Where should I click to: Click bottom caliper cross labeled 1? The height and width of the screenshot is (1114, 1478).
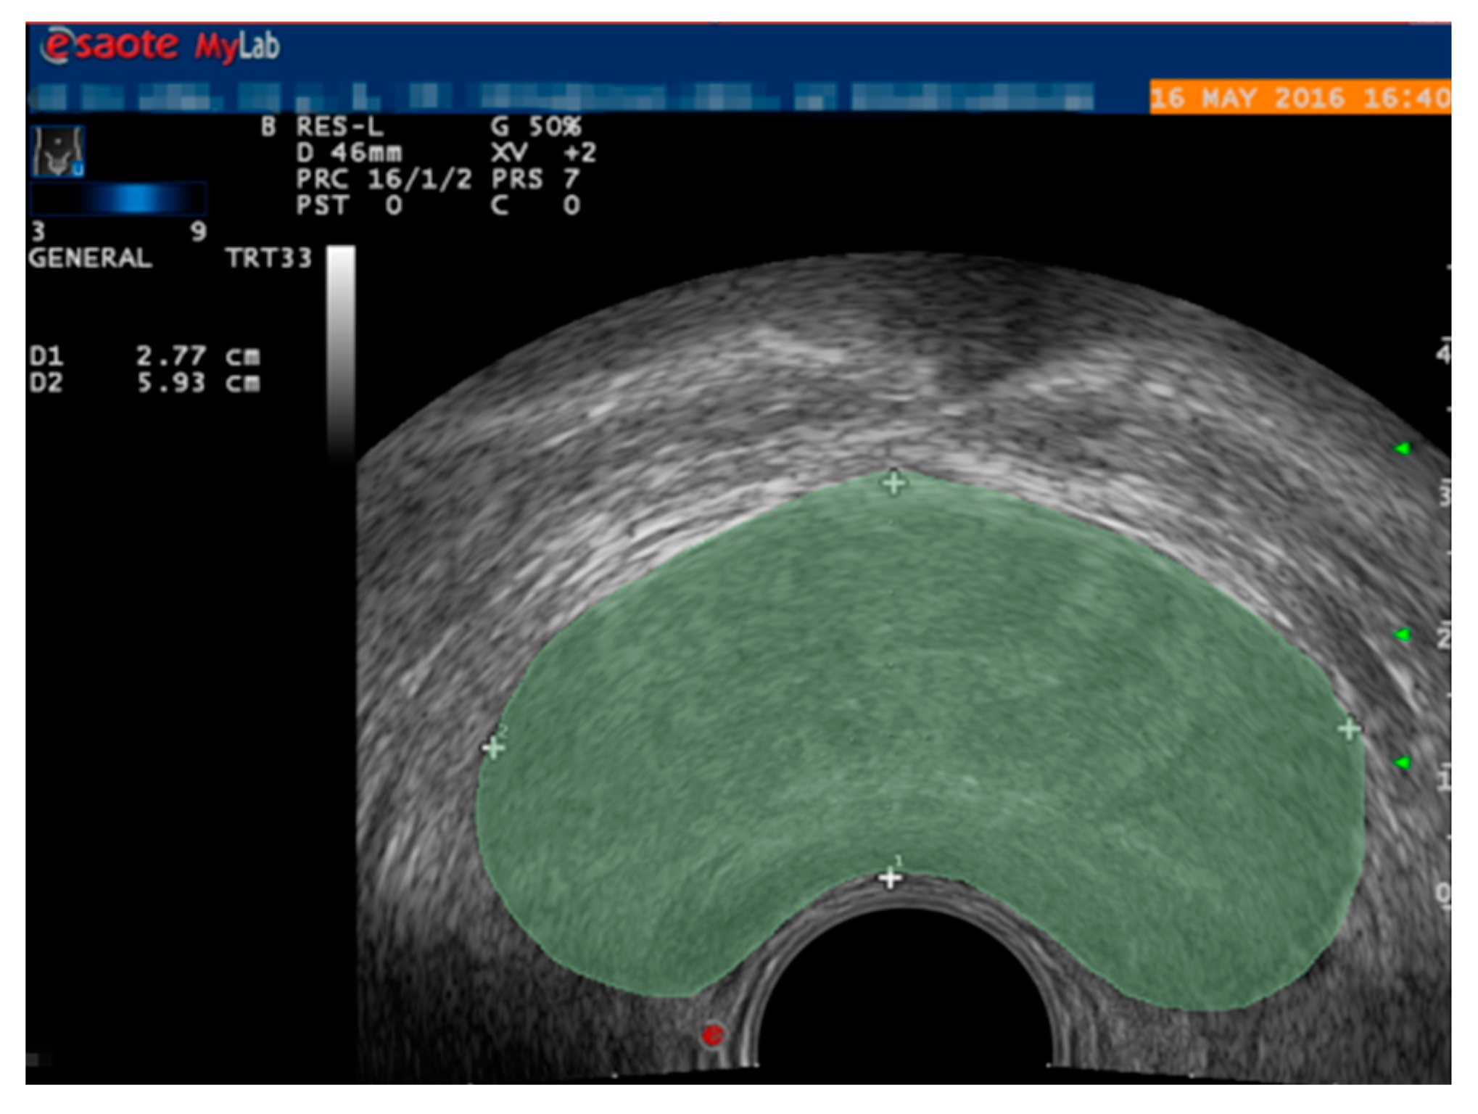pyautogui.click(x=890, y=878)
